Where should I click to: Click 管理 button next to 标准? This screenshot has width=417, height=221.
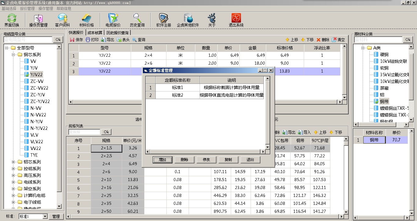coord(56,216)
